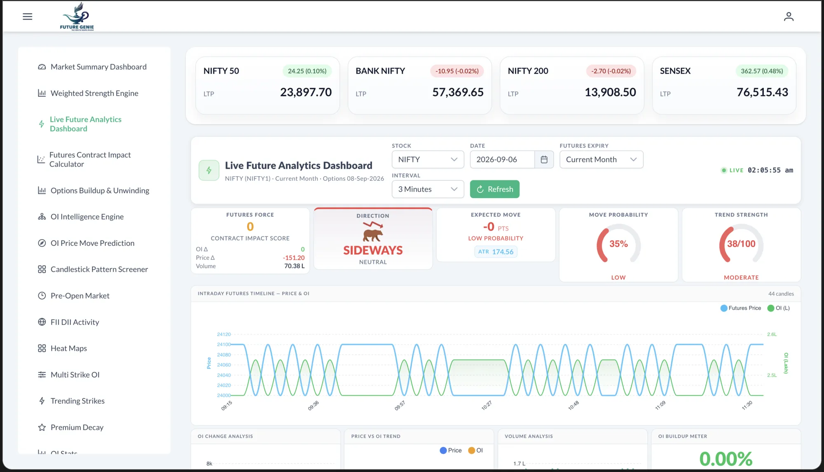Viewport: 824px width, 472px height.
Task: Click the 35% move probability gauge
Action: 618,244
